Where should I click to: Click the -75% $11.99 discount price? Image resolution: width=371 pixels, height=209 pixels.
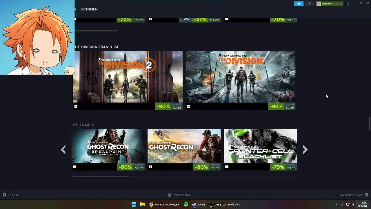pyautogui.click(x=130, y=20)
